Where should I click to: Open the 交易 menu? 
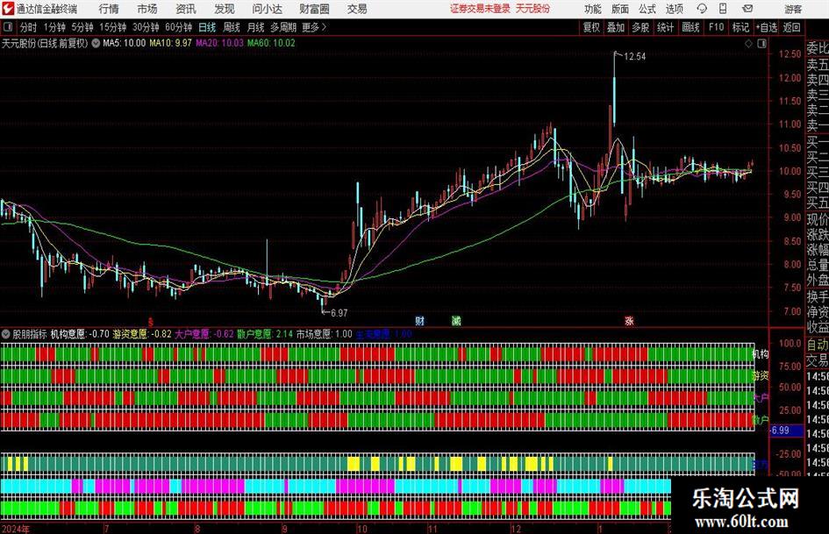[x=357, y=9]
